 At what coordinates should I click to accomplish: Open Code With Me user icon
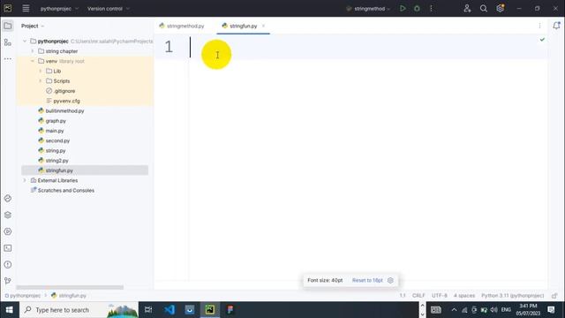click(467, 8)
